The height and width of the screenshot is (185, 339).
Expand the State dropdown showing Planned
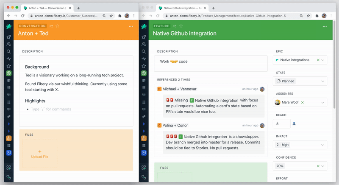coord(323,81)
